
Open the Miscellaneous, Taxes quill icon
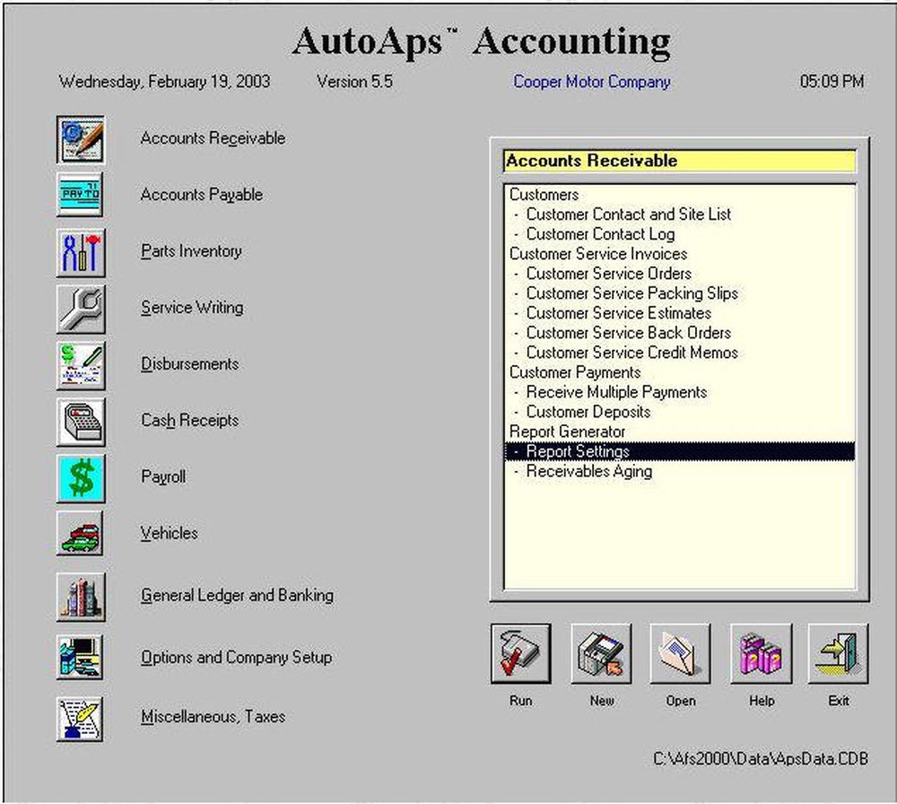(x=81, y=719)
